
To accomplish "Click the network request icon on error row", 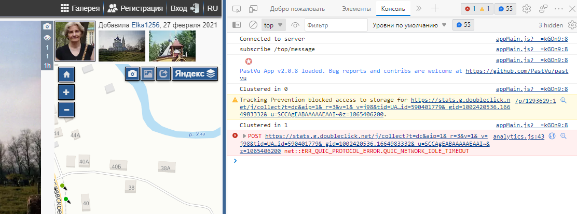I will tap(552, 136).
